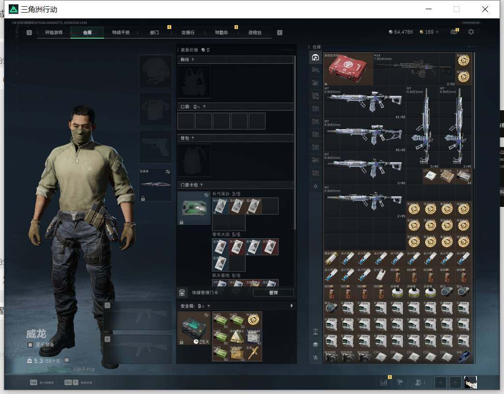Open the statistics chart icon at bottom
Image resolution: width=504 pixels, height=394 pixels.
tap(384, 382)
